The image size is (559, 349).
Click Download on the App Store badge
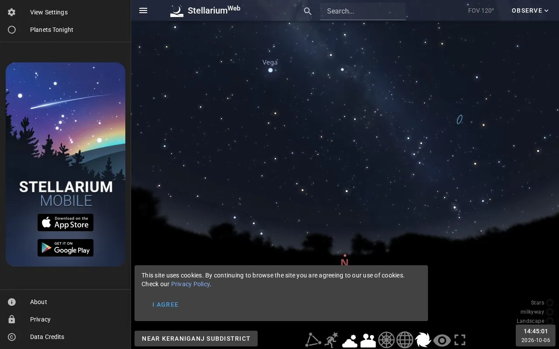pyautogui.click(x=66, y=222)
